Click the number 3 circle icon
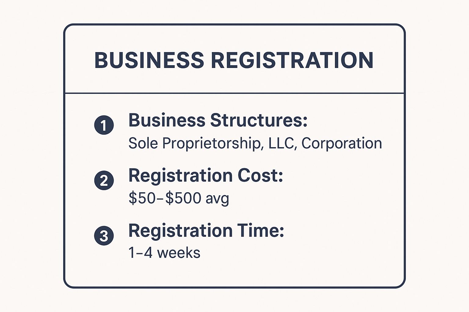The image size is (469, 312). (x=104, y=236)
